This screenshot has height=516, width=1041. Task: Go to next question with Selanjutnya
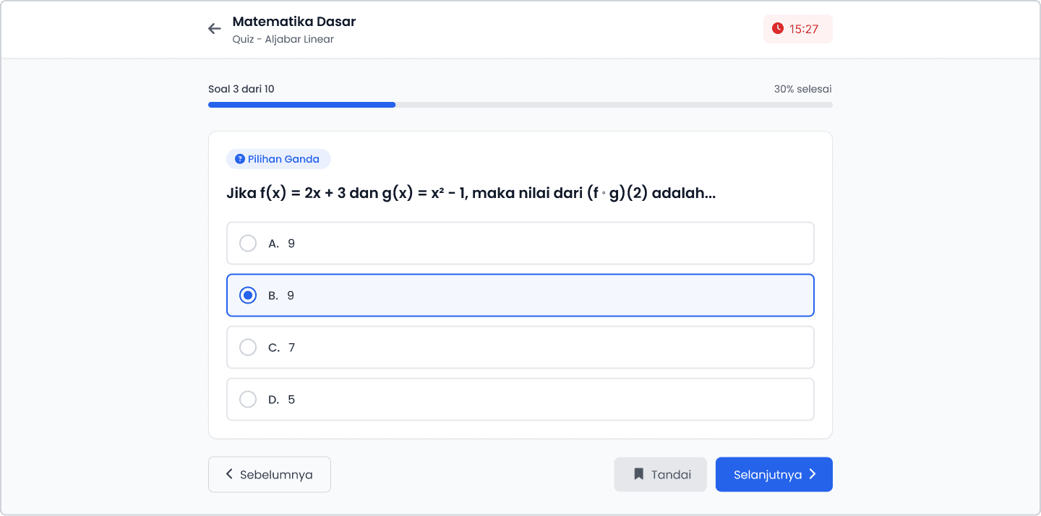pos(774,474)
